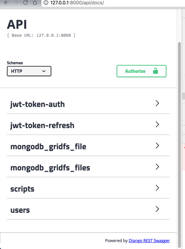
Task: Click the Authorize button
Action: pyautogui.click(x=142, y=71)
